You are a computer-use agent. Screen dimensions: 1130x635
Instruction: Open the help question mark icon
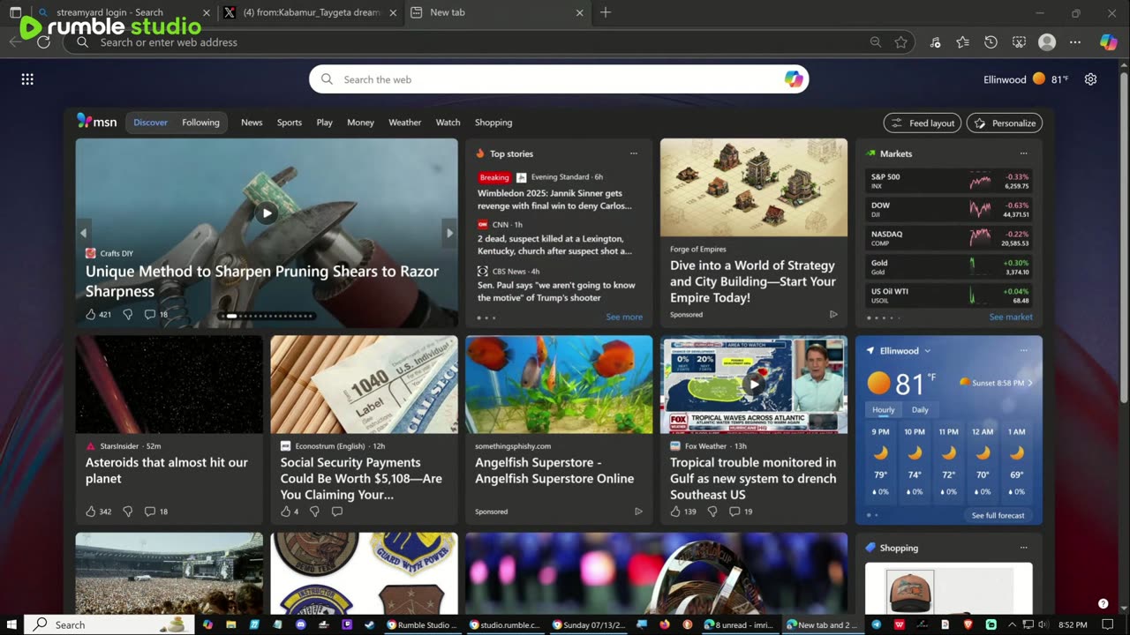1103,603
